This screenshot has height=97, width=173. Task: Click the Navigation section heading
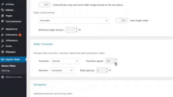pos(40,85)
